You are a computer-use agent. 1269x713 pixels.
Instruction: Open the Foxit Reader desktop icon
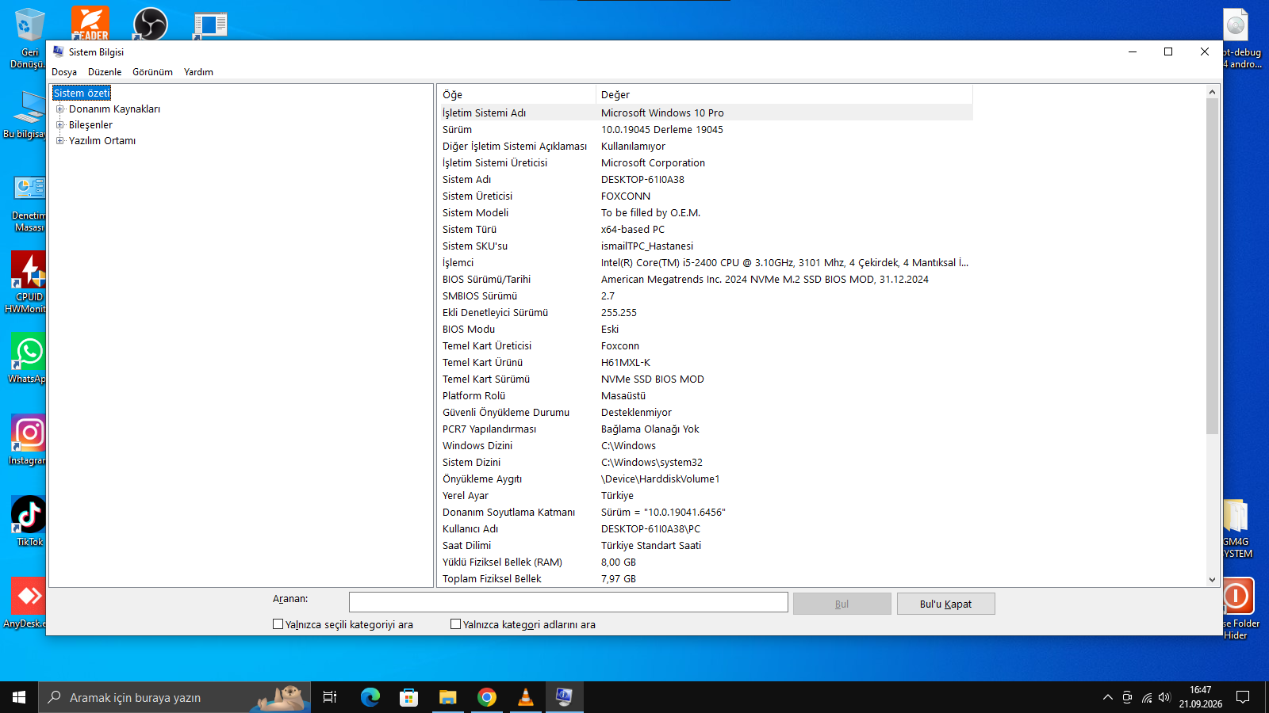(90, 24)
